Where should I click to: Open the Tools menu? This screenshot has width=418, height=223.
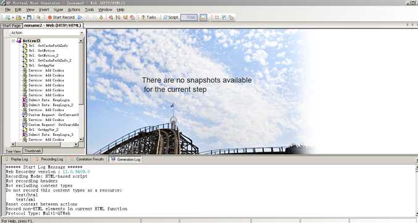click(x=90, y=10)
